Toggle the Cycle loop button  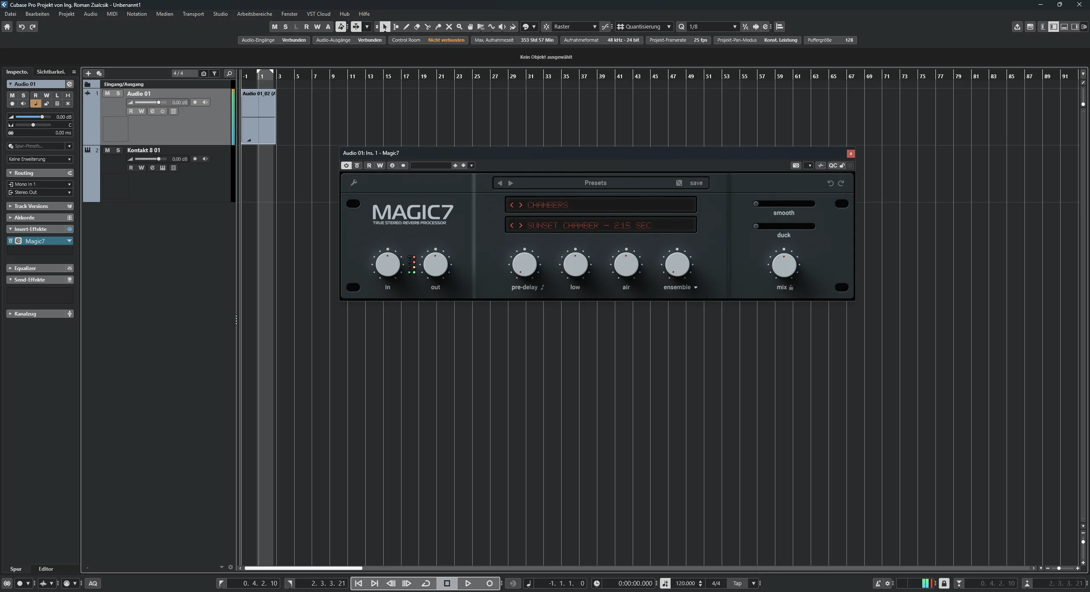[x=426, y=583]
